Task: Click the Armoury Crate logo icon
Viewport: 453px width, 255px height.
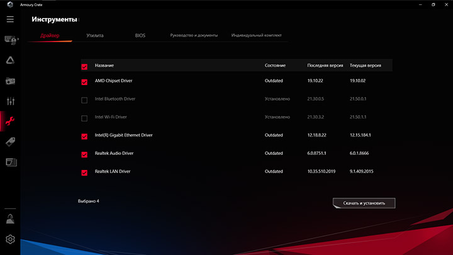Action: coord(10,4)
